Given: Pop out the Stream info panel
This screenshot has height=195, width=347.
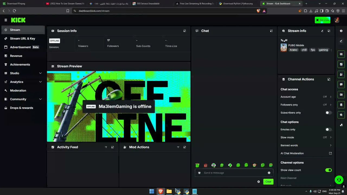Looking at the screenshot, I should pos(329,31).
